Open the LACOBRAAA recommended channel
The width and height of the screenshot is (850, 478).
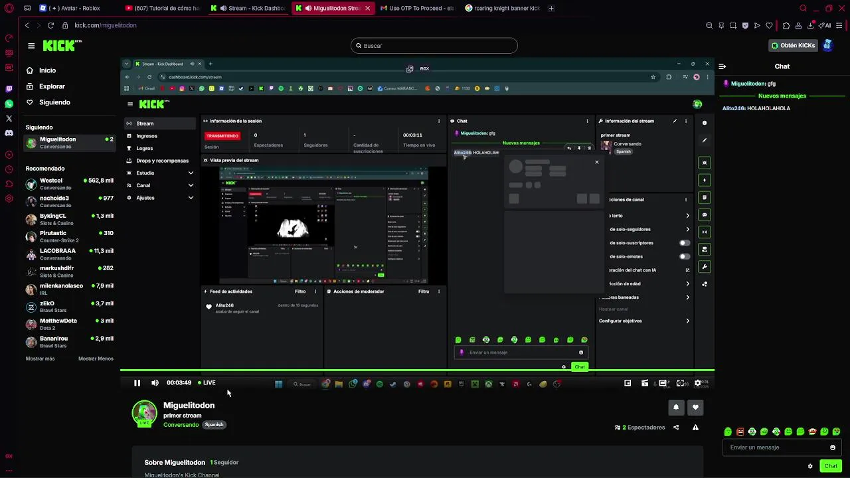[x=70, y=254]
